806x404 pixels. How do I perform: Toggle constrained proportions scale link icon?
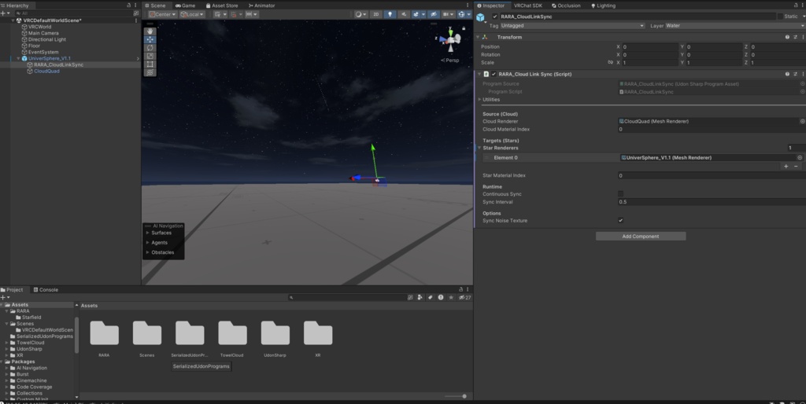tap(610, 63)
